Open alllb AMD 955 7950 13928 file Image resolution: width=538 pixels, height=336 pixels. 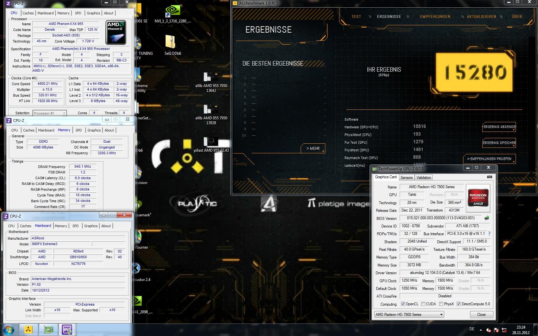tap(211, 115)
